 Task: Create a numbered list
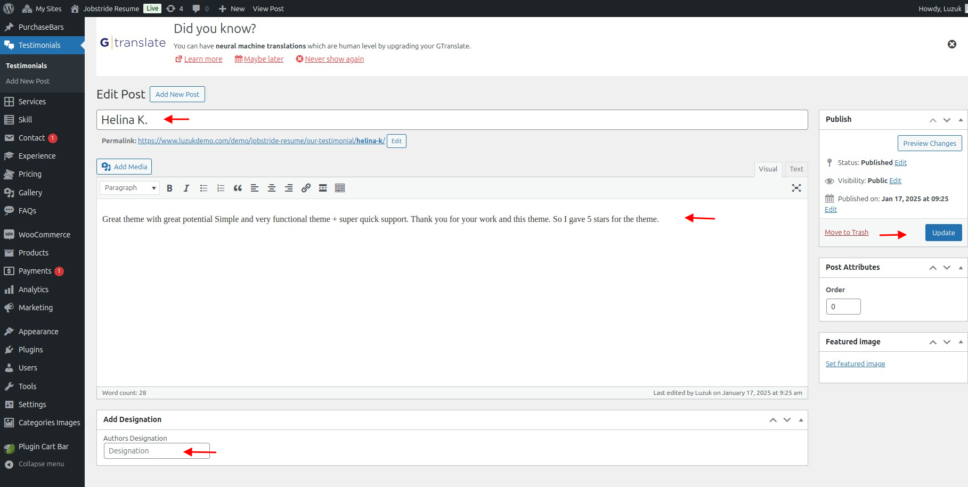tap(221, 188)
